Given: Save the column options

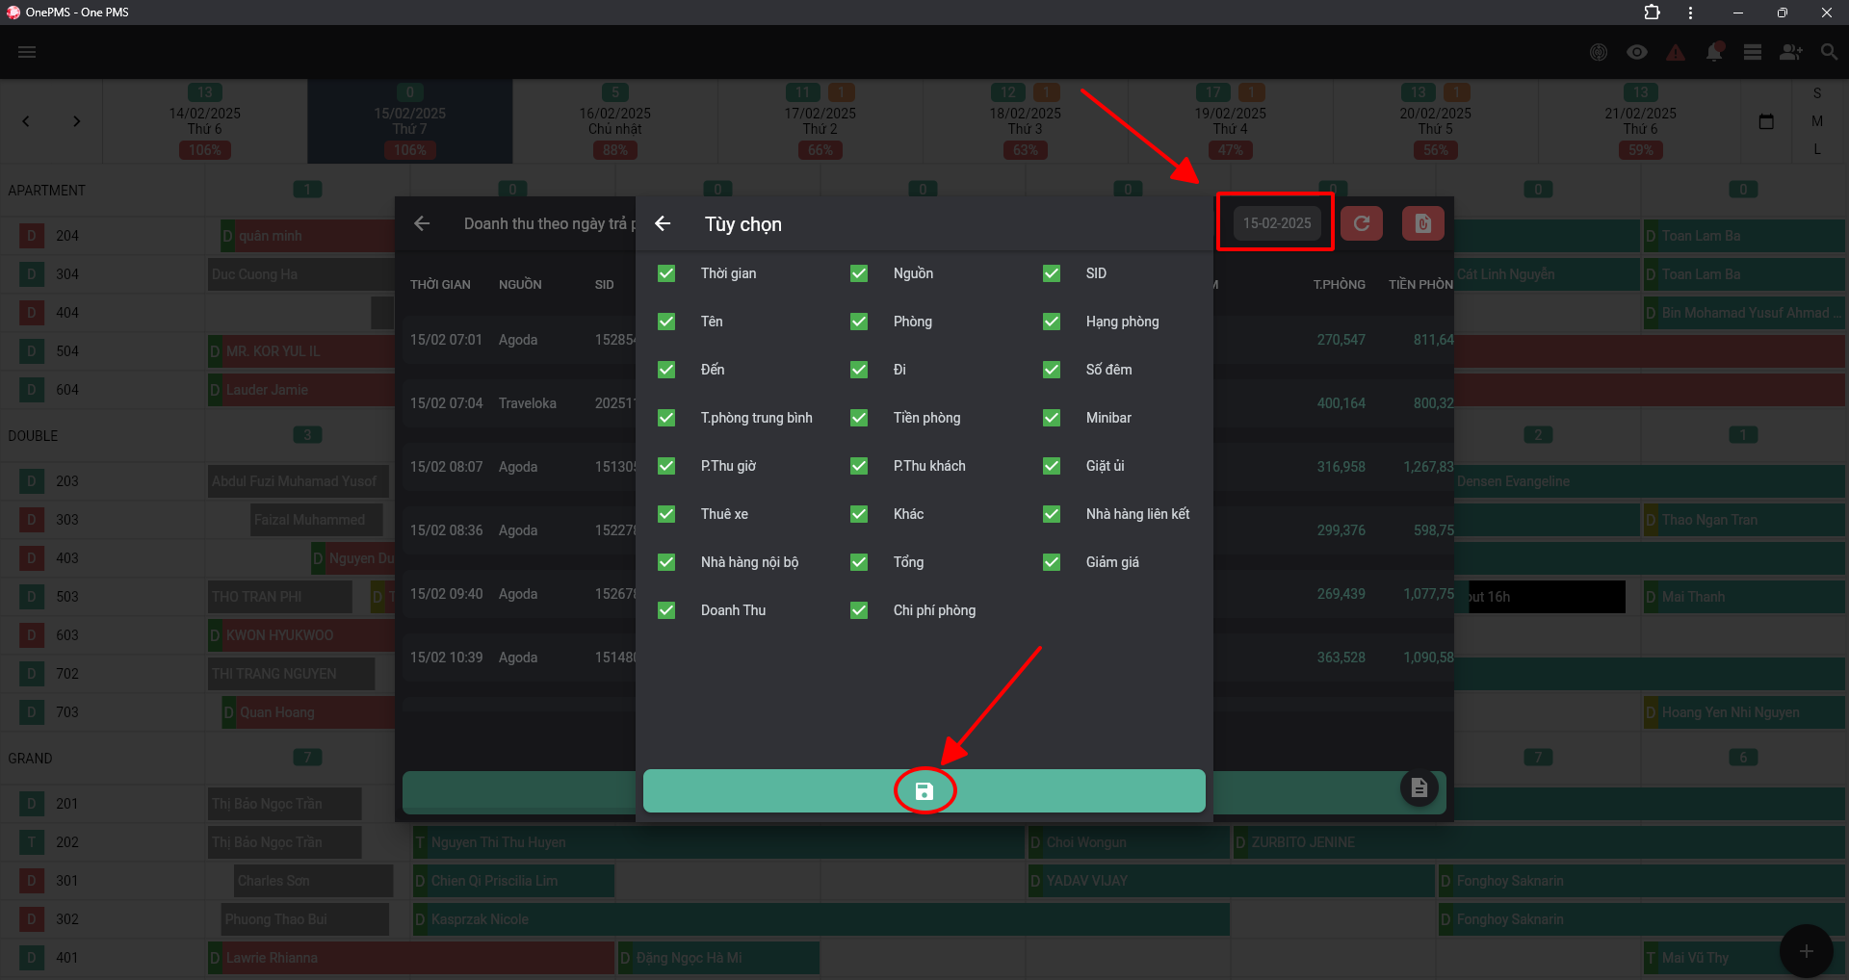Looking at the screenshot, I should [924, 791].
